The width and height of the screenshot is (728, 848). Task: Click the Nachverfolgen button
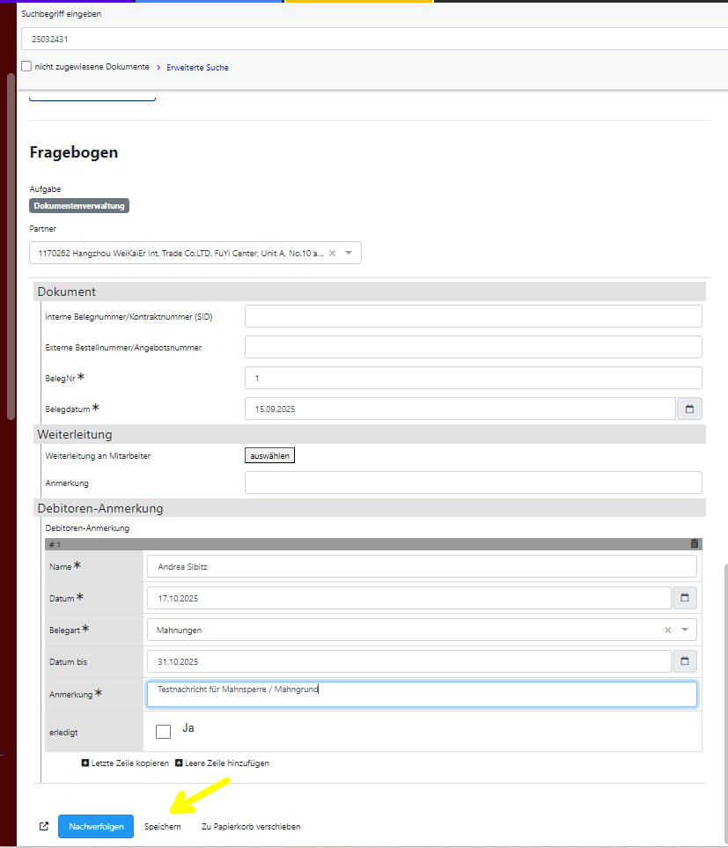coord(96,827)
